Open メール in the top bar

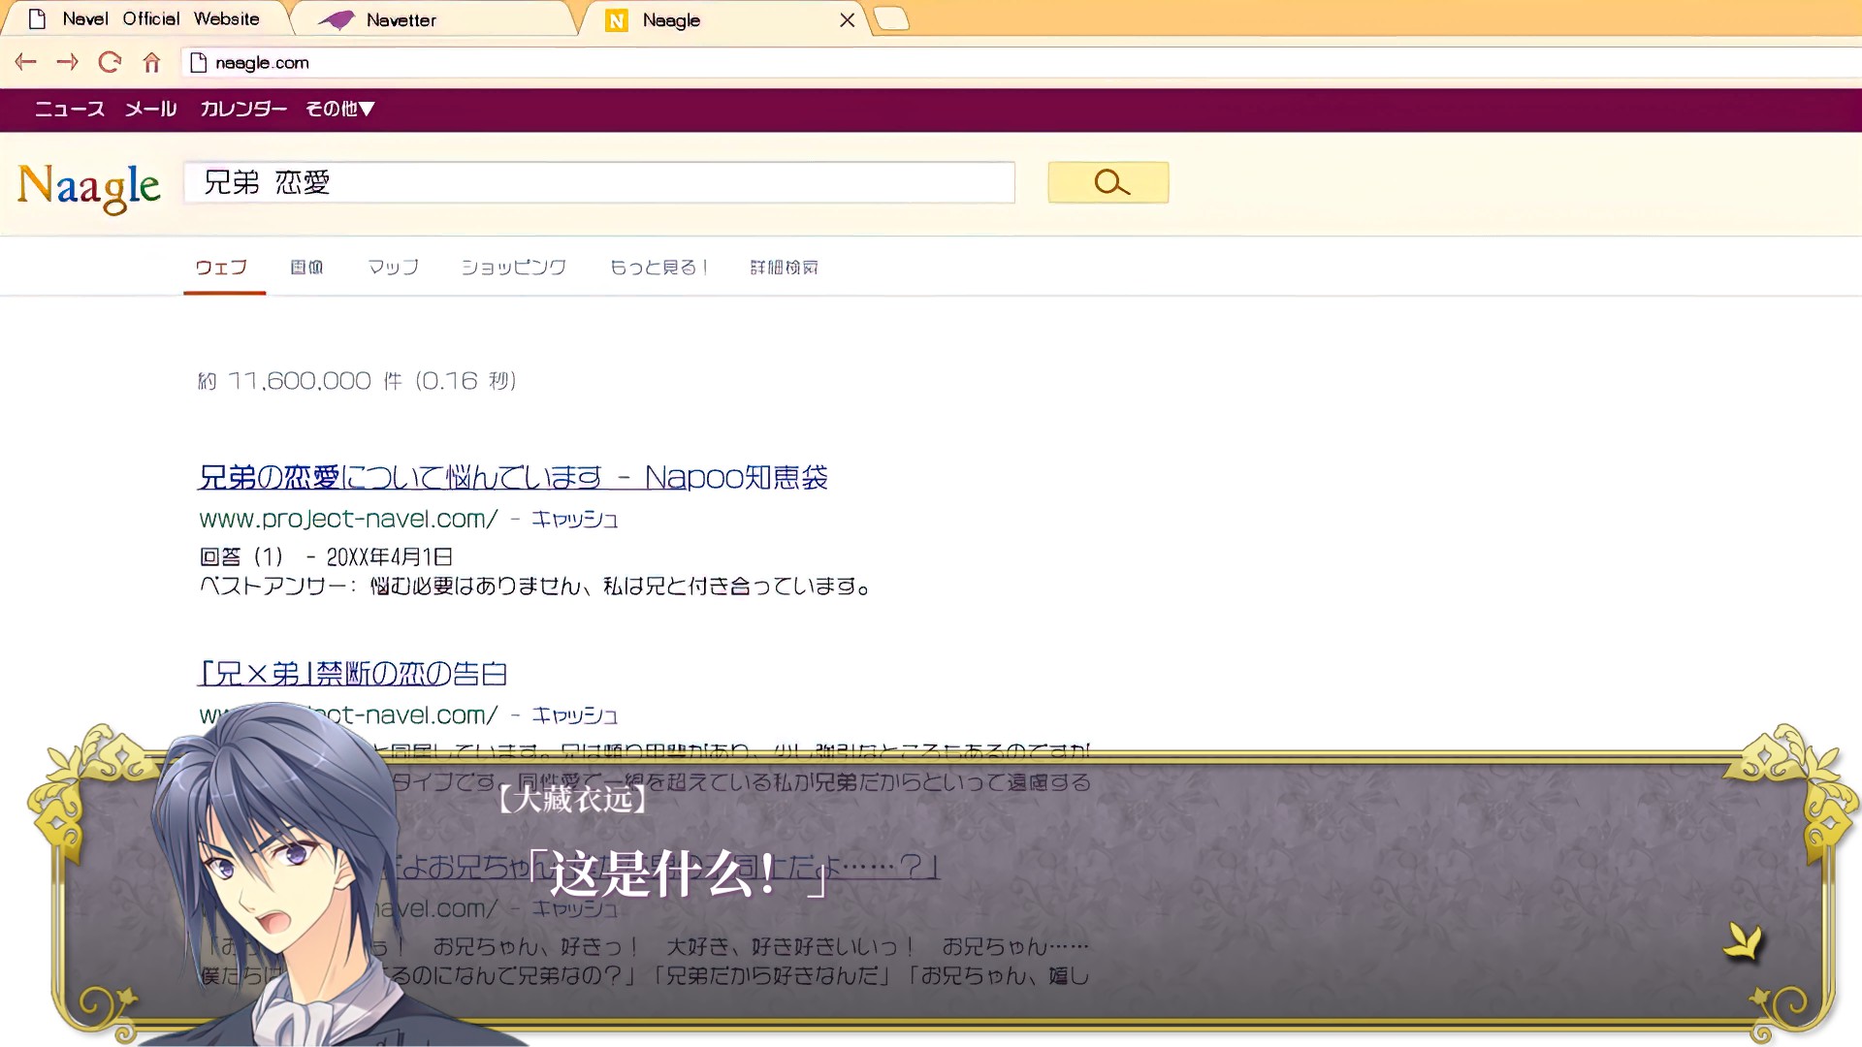(x=150, y=109)
